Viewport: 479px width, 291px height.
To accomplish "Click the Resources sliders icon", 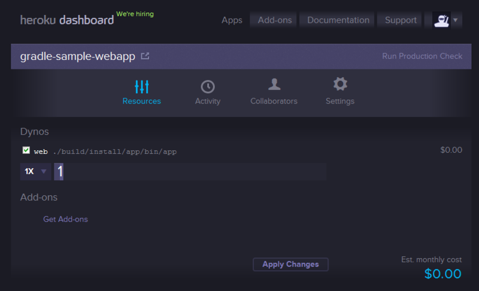I will click(142, 87).
